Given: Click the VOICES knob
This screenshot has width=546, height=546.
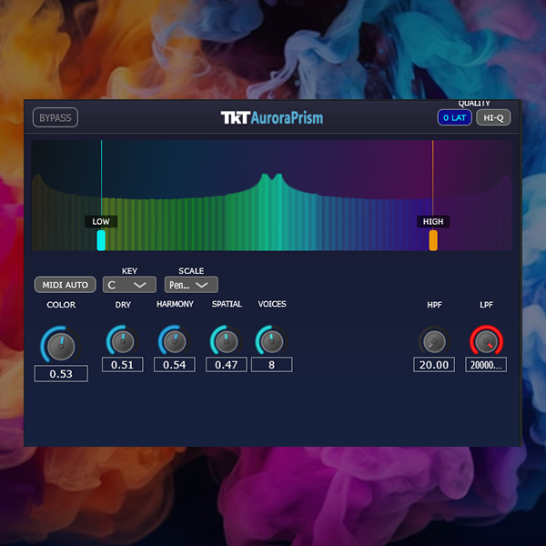Looking at the screenshot, I should [x=271, y=341].
